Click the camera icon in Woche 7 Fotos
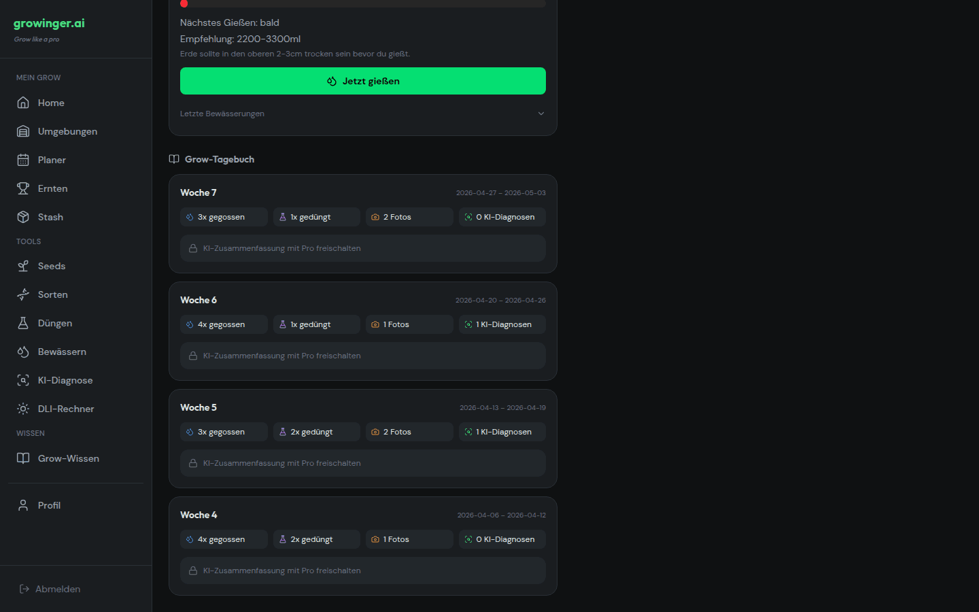979x612 pixels. pos(375,217)
